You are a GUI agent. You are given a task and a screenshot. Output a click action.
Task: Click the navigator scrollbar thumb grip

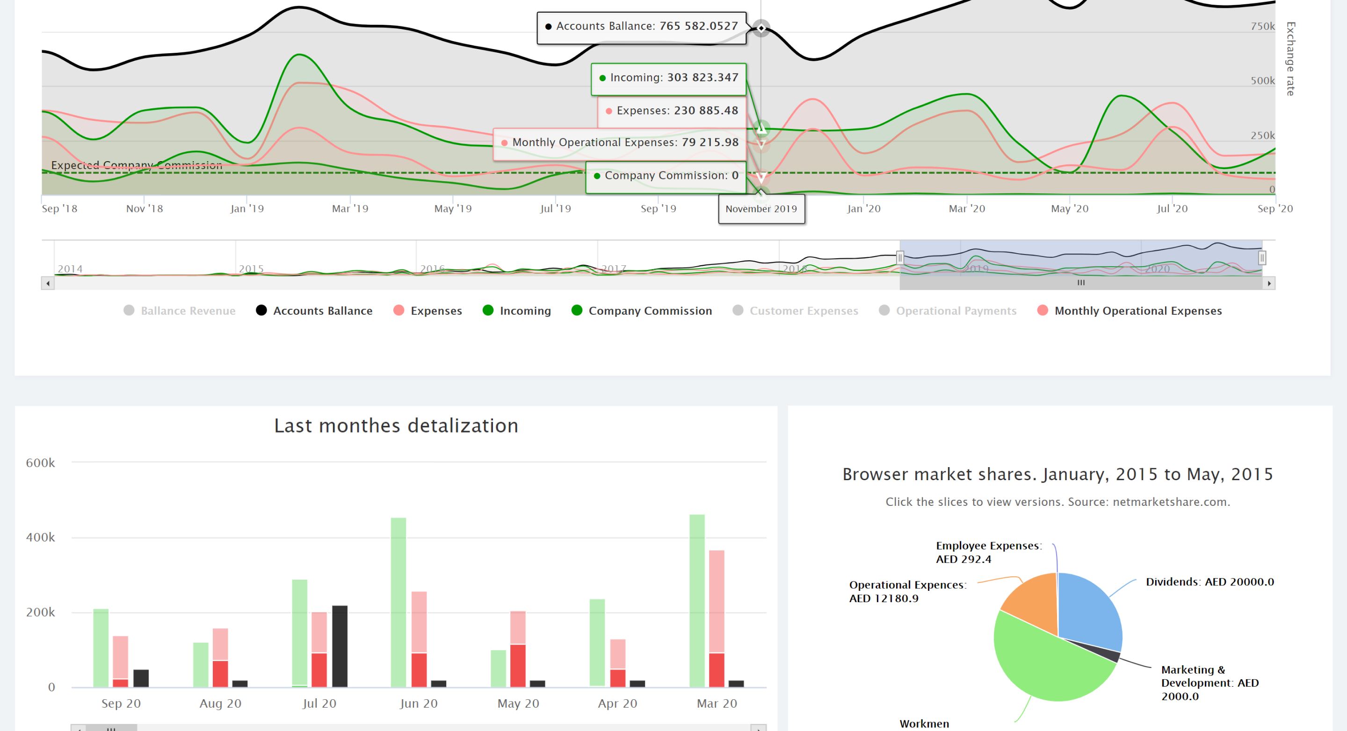tap(1081, 283)
